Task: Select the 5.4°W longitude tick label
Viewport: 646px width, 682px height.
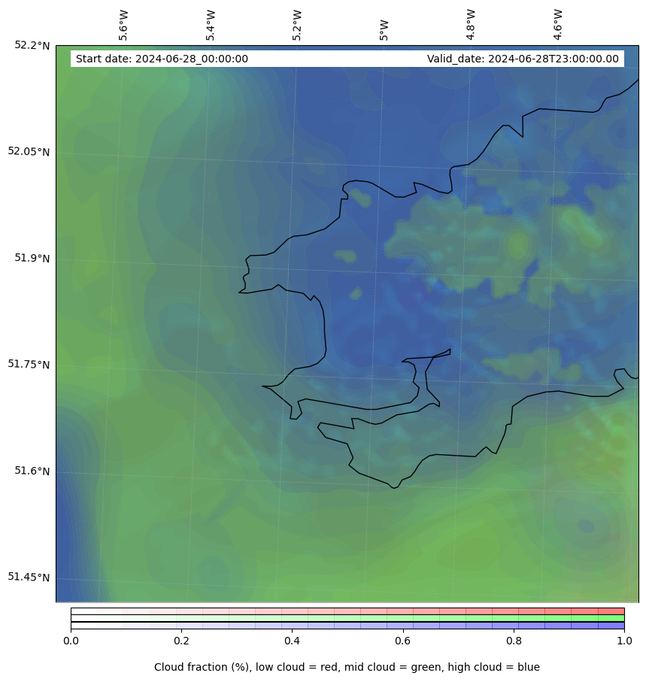Action: point(211,25)
